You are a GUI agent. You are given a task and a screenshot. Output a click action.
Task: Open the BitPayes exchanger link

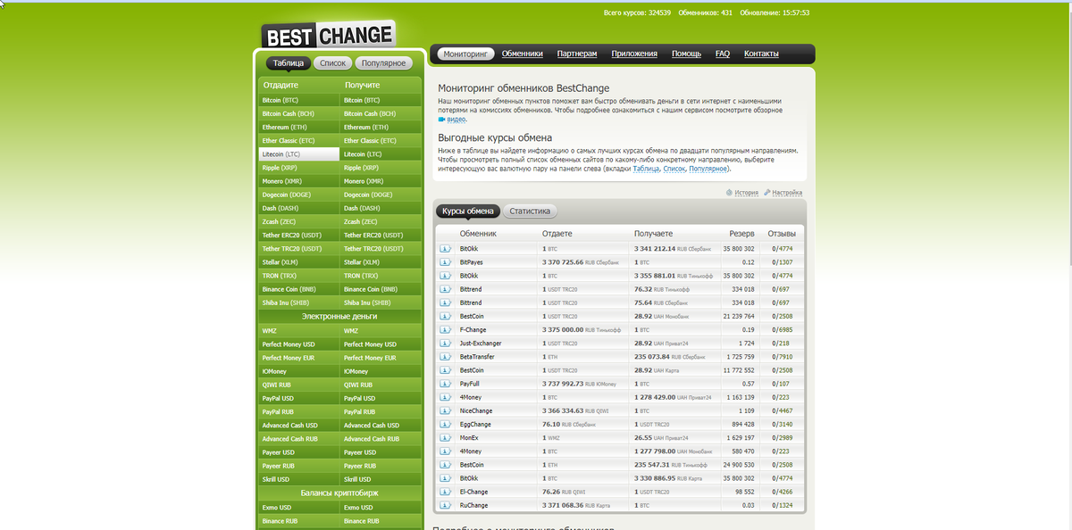pyautogui.click(x=472, y=262)
